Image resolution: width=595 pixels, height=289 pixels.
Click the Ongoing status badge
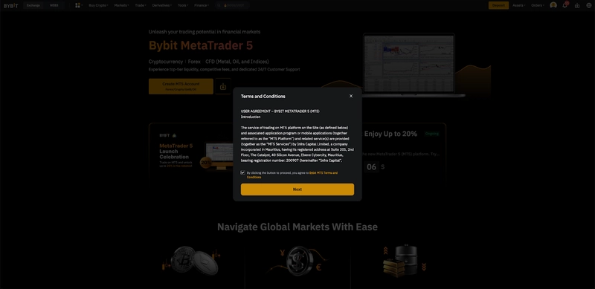coord(432,134)
